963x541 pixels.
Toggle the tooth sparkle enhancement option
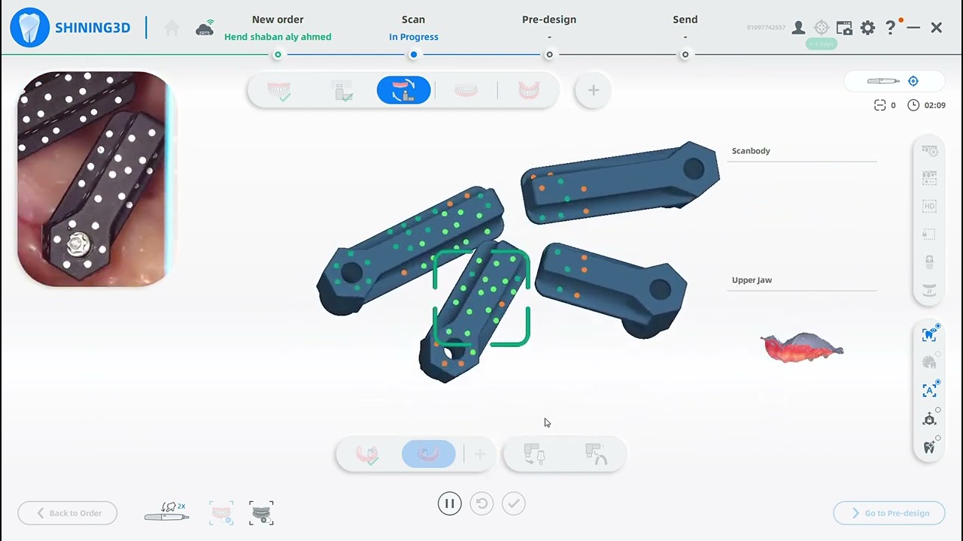tap(929, 447)
